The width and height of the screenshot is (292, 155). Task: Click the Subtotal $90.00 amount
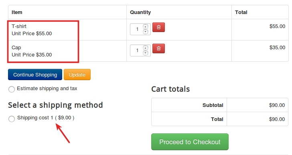277,105
